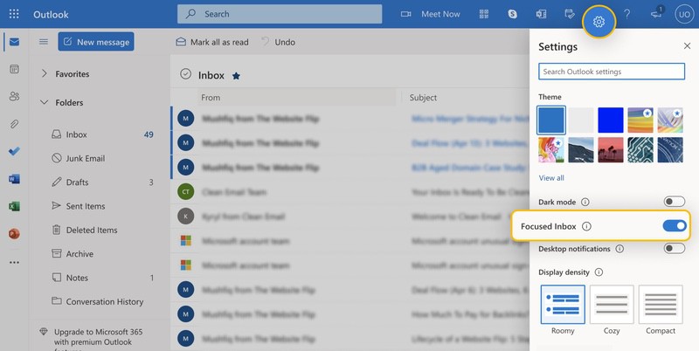Viewport: 699px width, 351px height.
Task: Open Mail from the left rail
Action: coord(14,42)
